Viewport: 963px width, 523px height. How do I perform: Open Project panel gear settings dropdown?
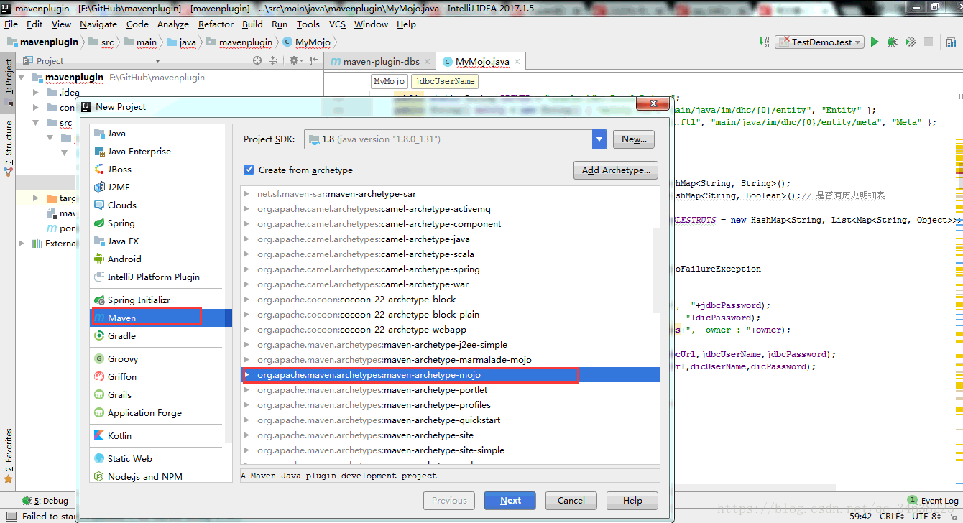pos(295,61)
